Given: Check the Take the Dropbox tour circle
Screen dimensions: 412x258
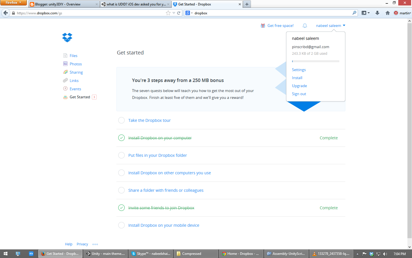Looking at the screenshot, I should pos(121,120).
